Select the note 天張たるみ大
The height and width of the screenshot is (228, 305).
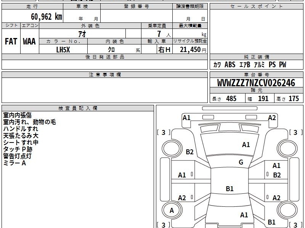tap(21, 136)
